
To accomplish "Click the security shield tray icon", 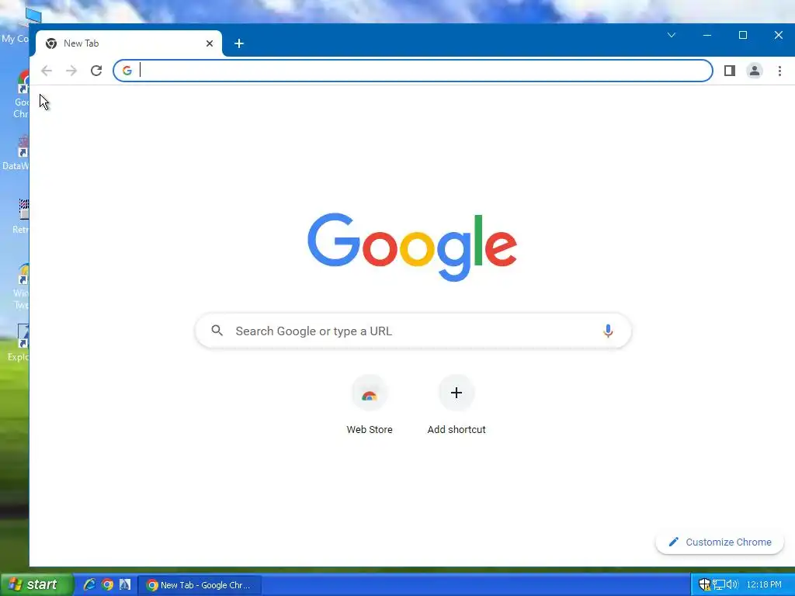I will [704, 584].
